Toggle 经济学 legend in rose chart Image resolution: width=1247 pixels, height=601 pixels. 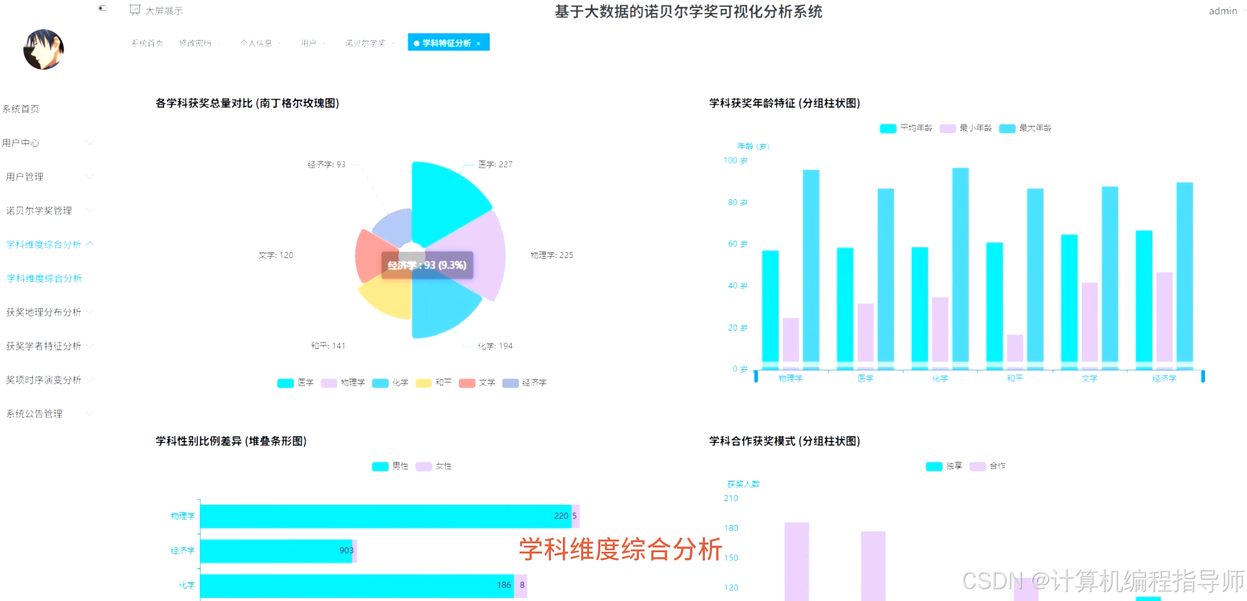524,383
